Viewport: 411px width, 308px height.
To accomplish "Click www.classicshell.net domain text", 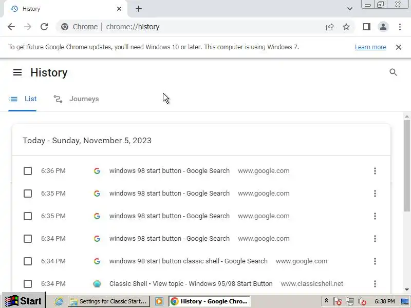I will coord(312,284).
